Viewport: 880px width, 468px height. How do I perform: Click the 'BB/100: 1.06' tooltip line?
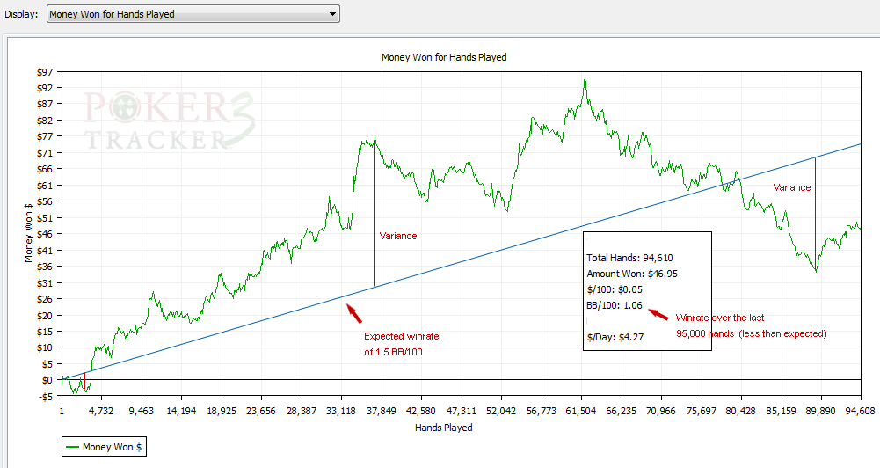[615, 305]
